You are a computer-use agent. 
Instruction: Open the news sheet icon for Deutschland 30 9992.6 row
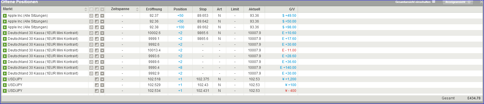[x=91, y=44]
